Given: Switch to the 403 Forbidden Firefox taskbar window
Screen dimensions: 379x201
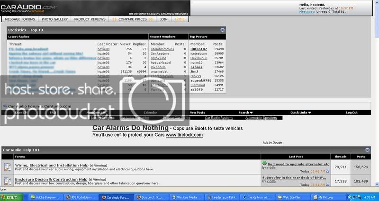Looking at the screenshot, I should pos(81,197).
